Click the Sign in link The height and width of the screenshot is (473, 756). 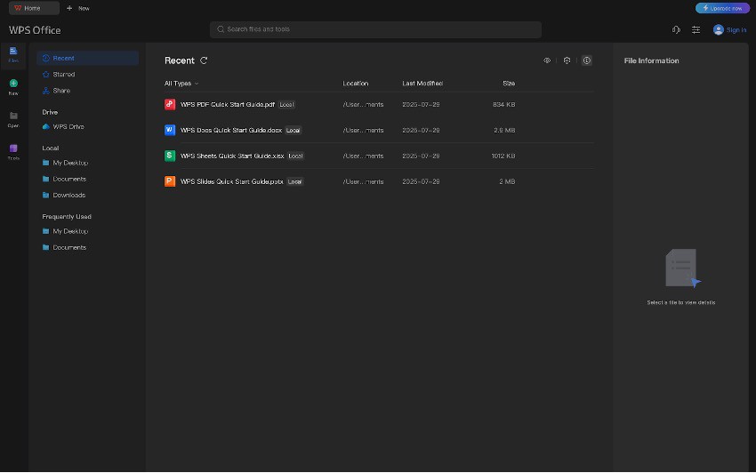click(x=736, y=30)
